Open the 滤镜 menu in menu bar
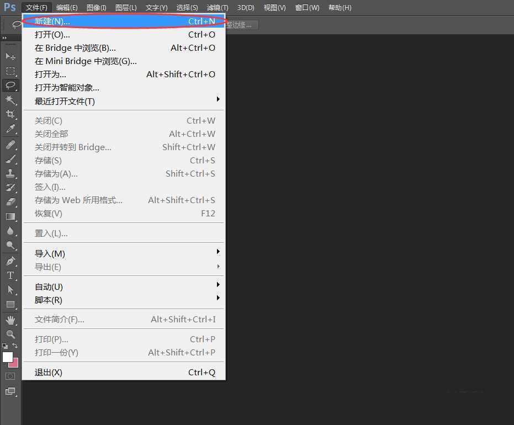The image size is (514, 425). (217, 8)
